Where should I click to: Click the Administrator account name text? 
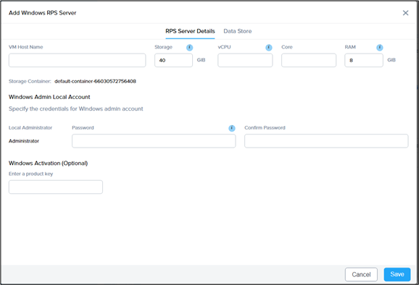24,141
